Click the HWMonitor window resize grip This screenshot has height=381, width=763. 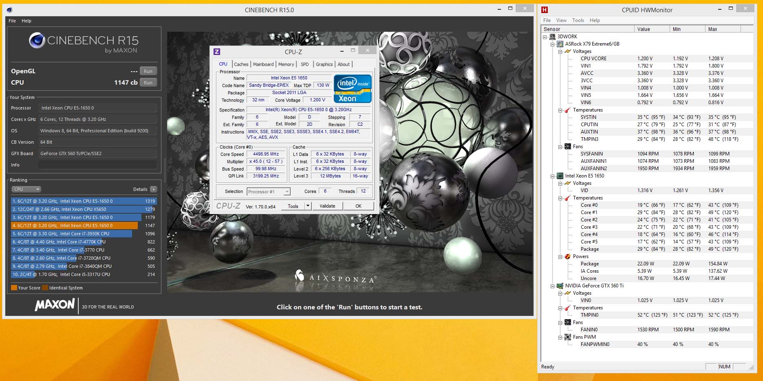point(751,367)
